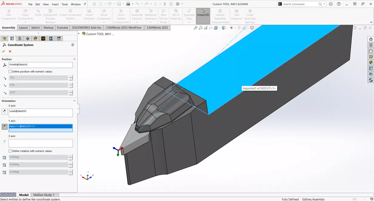Accept the Coordinate System with the green checkmark

[4, 51]
